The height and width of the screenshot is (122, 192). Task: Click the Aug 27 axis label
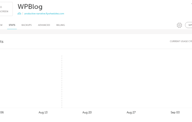tap(131, 112)
